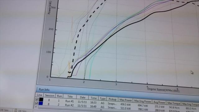Click the Run Info panel title
The image size is (199, 112).
(44, 90)
